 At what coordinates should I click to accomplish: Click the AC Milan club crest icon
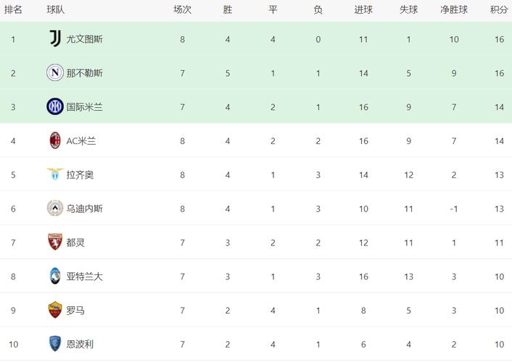pyautogui.click(x=55, y=140)
